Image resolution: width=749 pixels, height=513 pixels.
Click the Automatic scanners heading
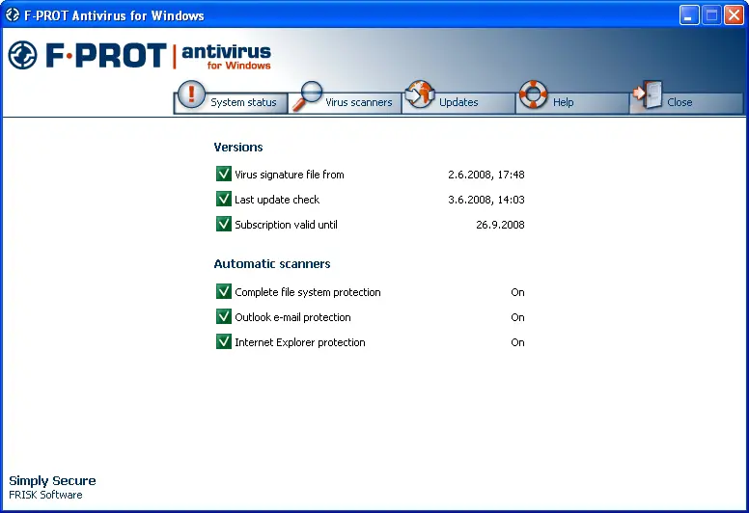[x=272, y=264]
